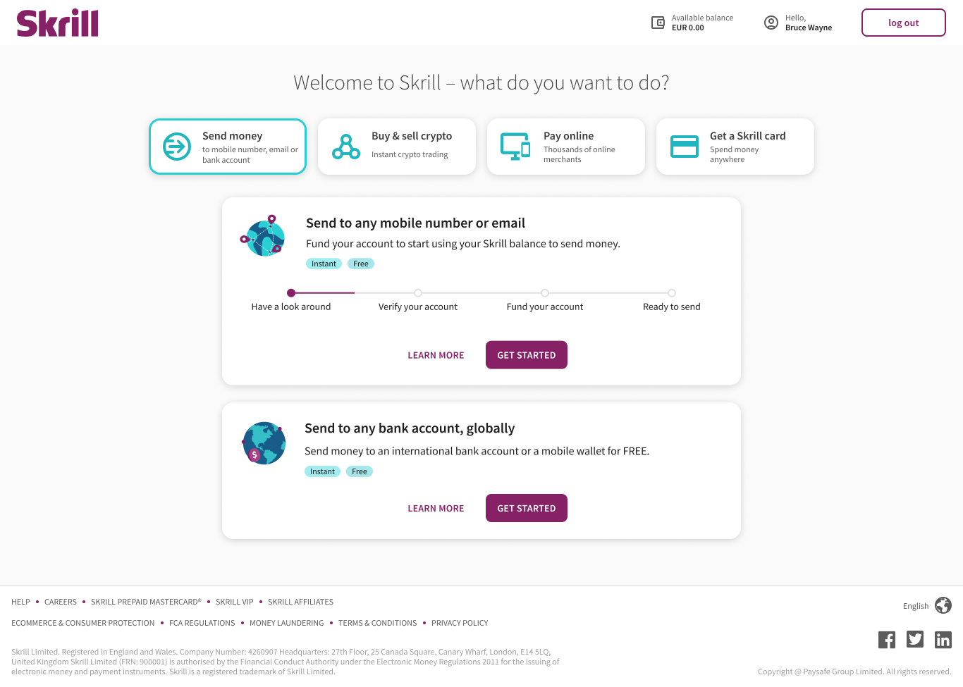Click the user profile avatar icon
This screenshot has width=963, height=687.
tap(771, 23)
